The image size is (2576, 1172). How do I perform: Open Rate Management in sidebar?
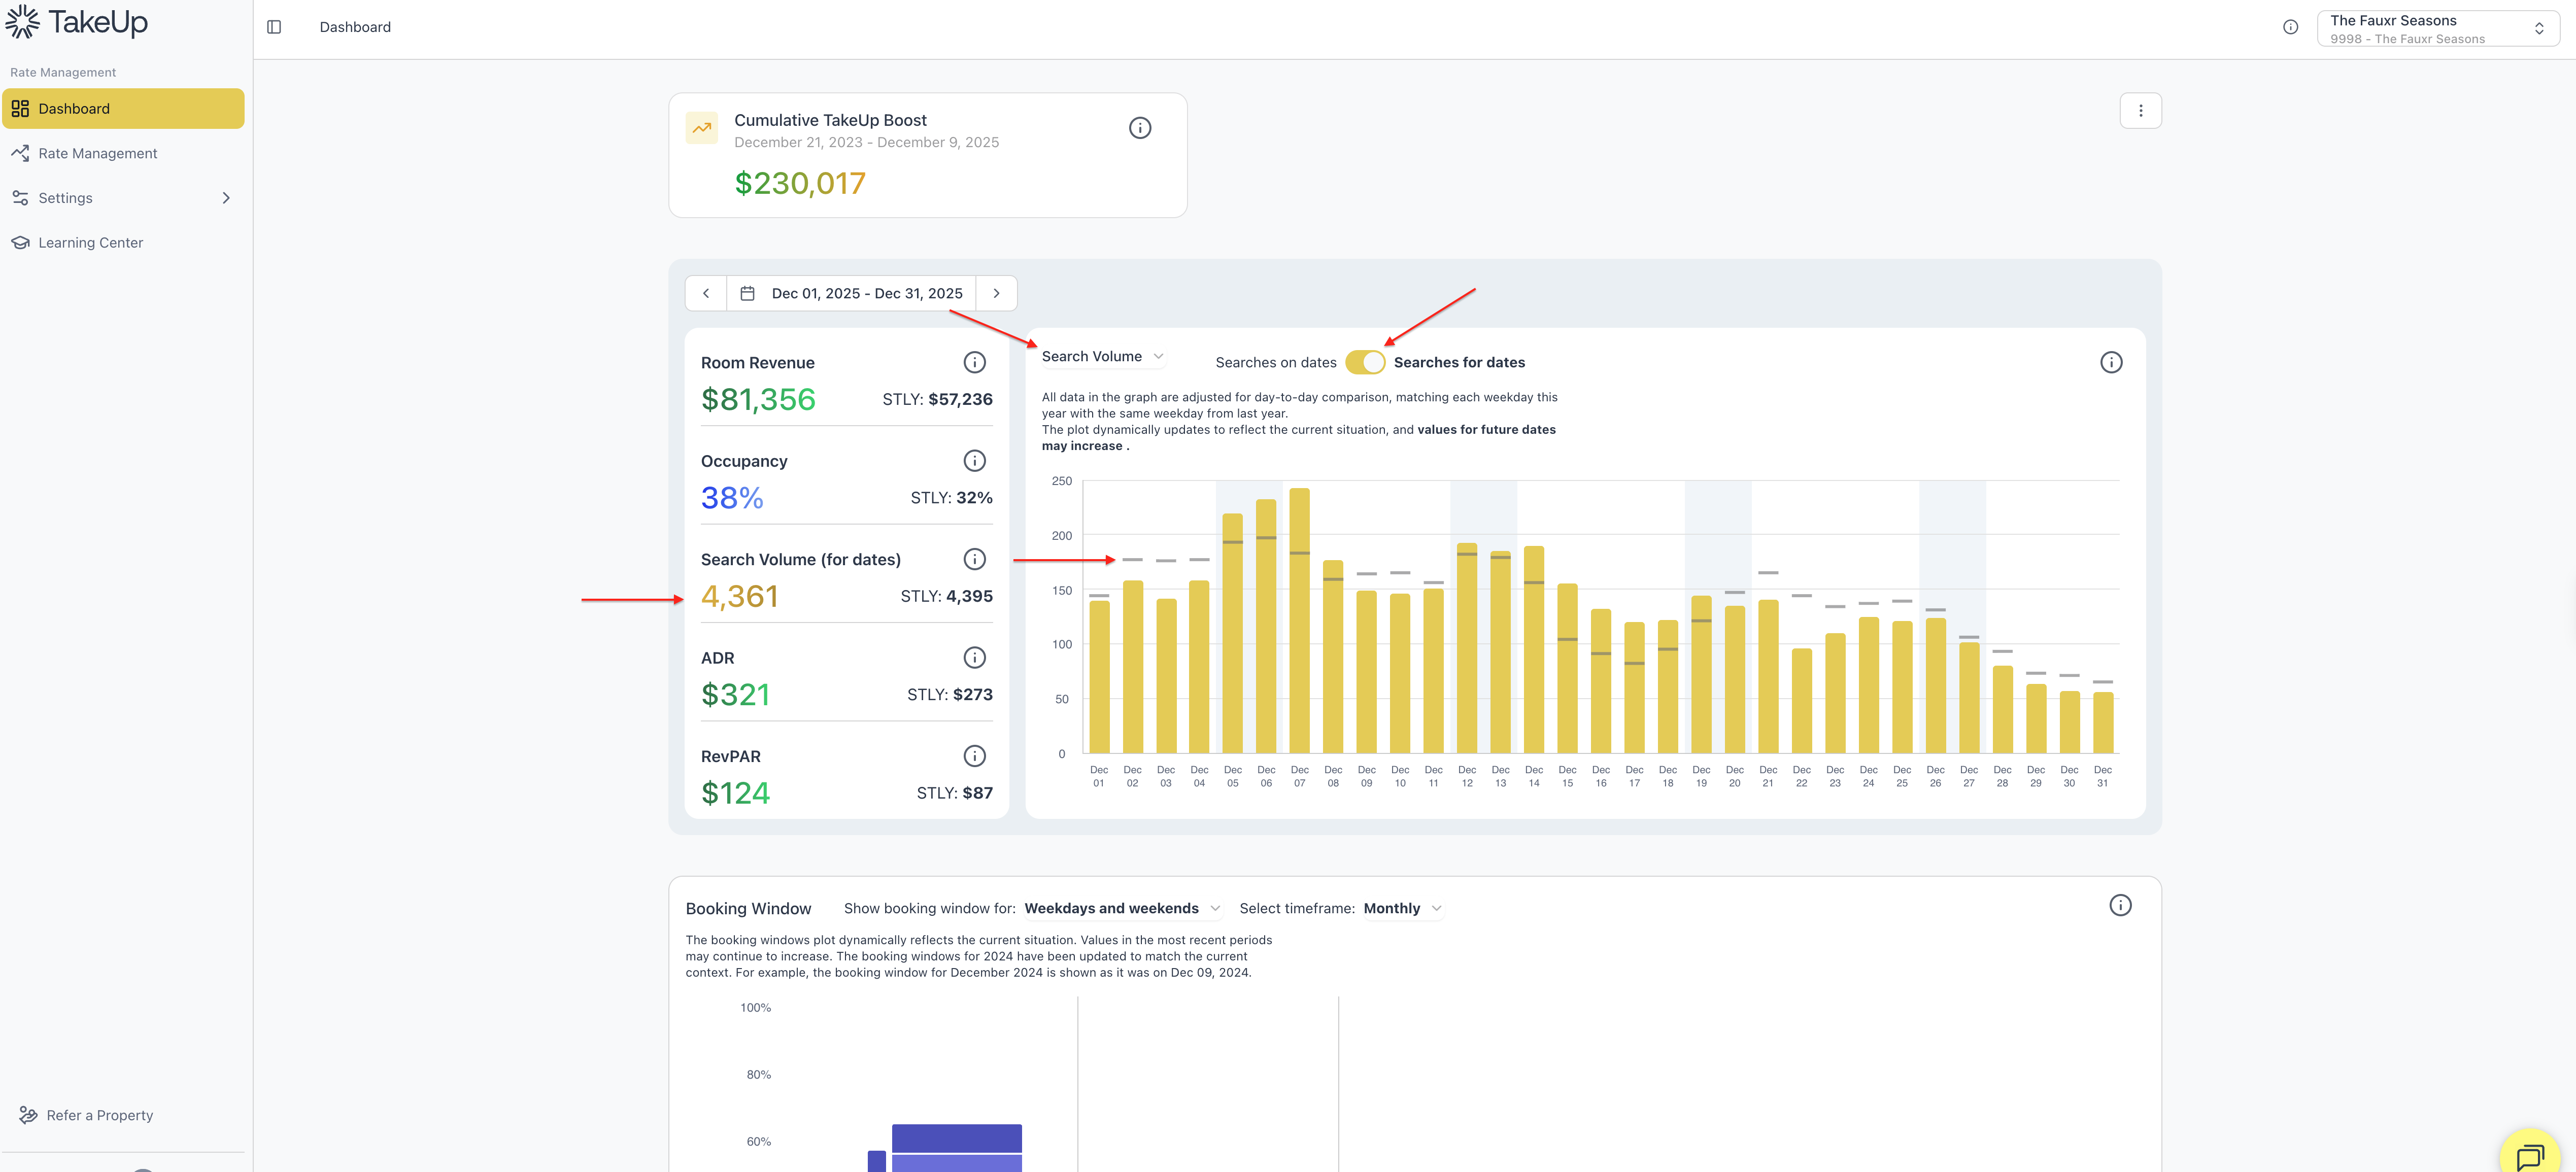[98, 153]
